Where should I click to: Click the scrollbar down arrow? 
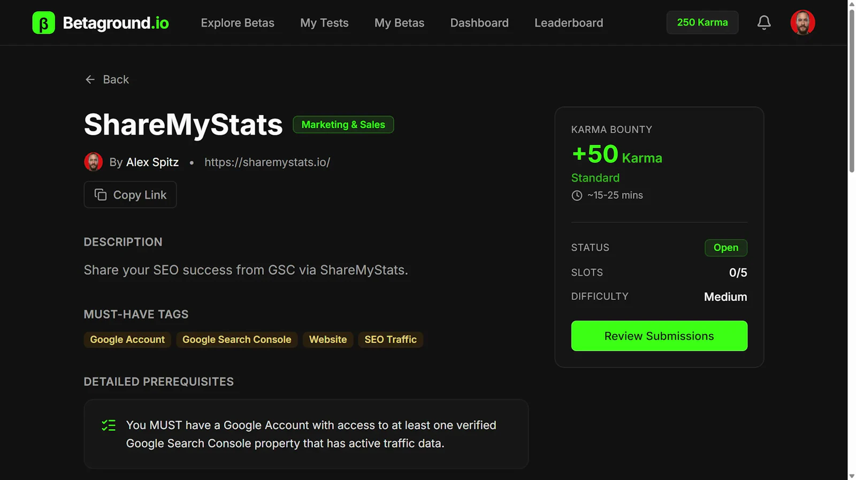click(852, 476)
